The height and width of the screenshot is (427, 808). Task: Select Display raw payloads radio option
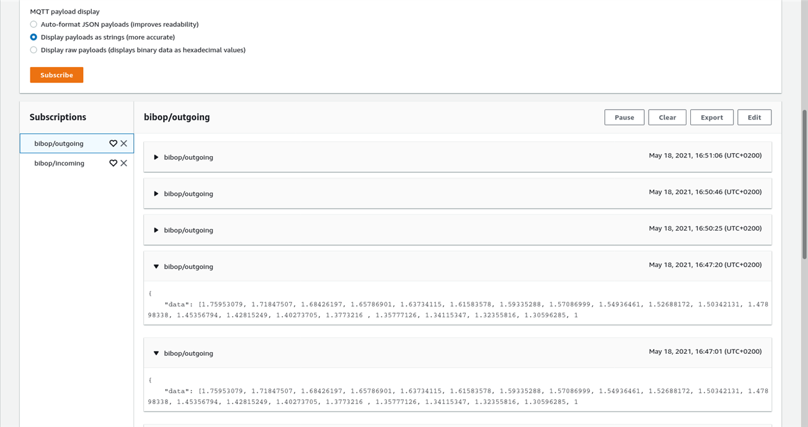pos(33,50)
